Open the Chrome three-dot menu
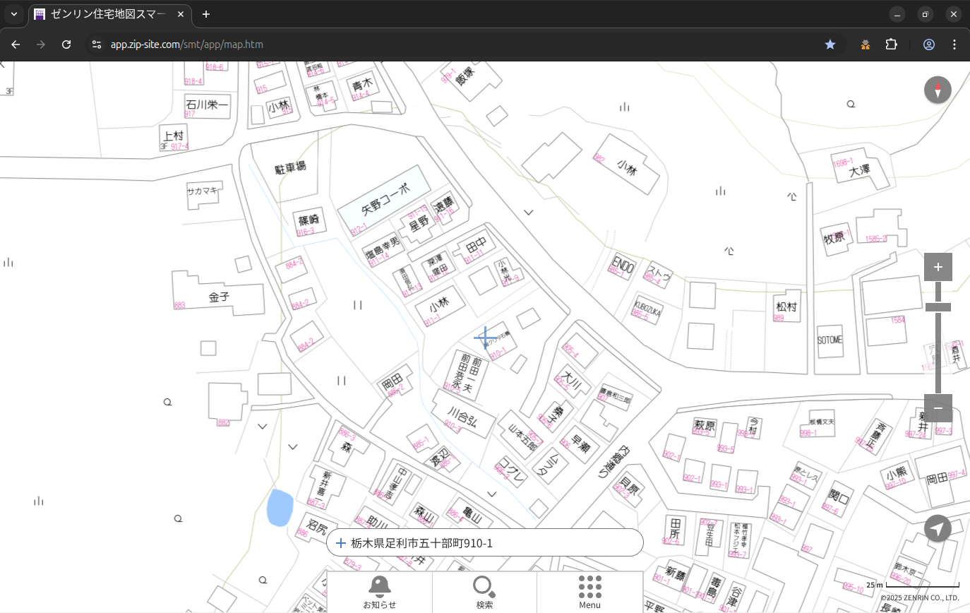Image resolution: width=970 pixels, height=613 pixels. (x=954, y=44)
